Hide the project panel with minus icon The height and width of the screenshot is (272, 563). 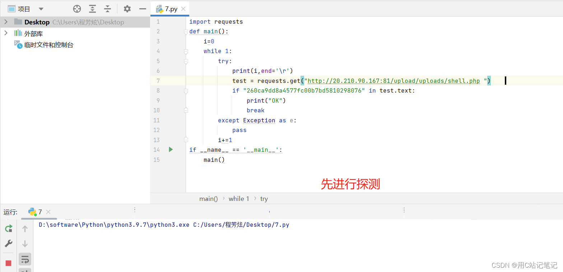pyautogui.click(x=143, y=9)
